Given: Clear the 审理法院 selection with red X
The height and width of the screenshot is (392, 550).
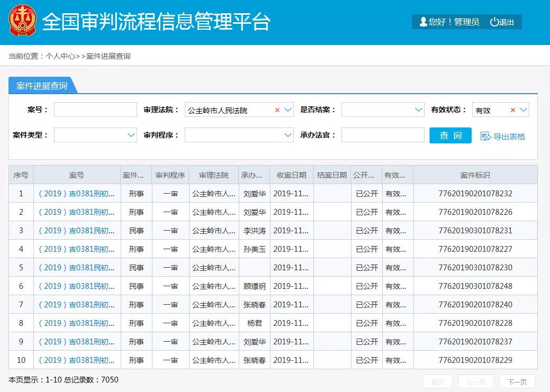Looking at the screenshot, I should coord(277,110).
